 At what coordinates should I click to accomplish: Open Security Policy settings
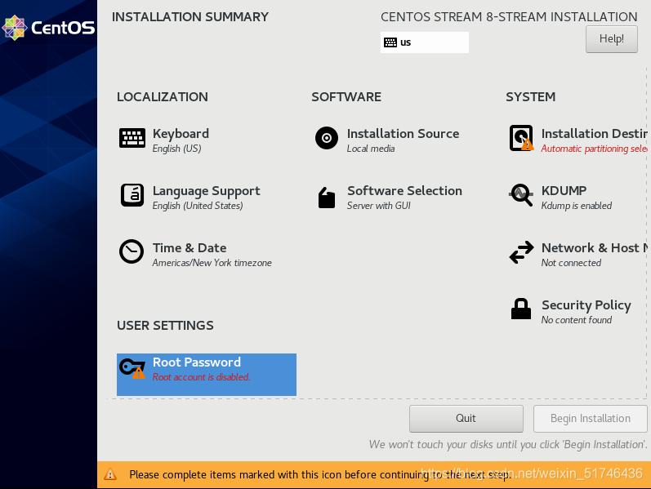pos(586,305)
